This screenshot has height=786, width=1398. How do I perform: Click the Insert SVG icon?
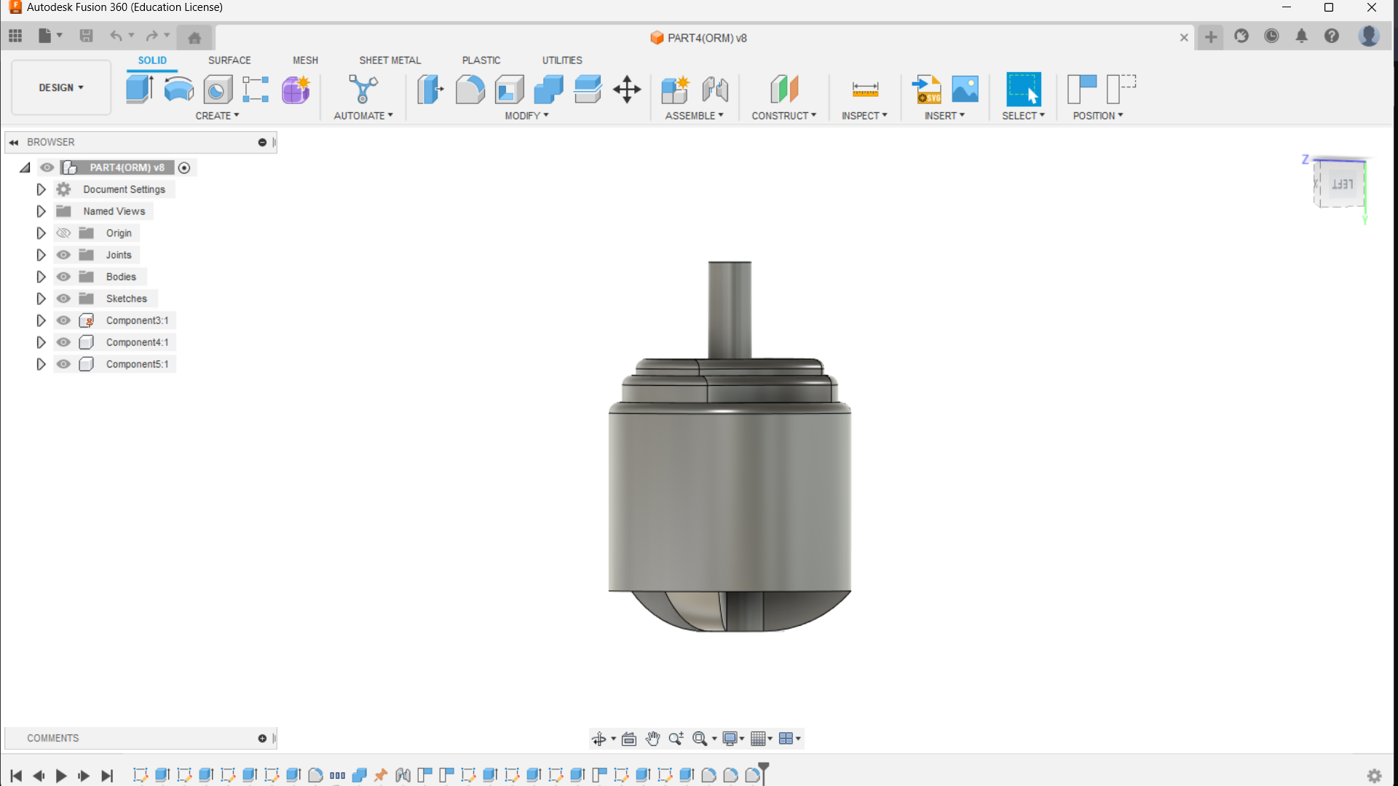tap(926, 89)
